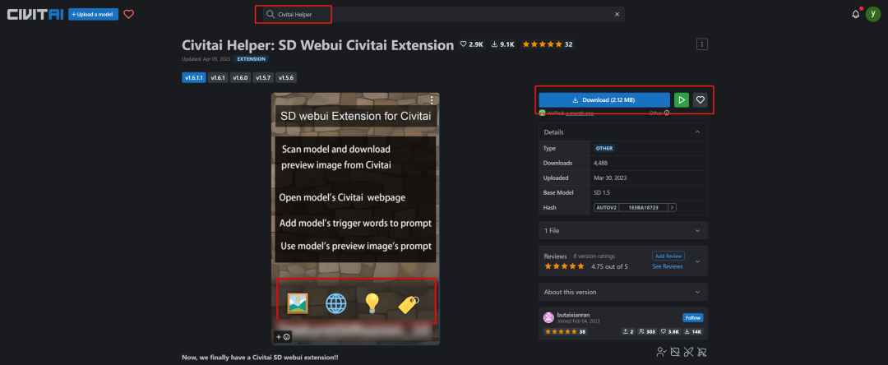
Task: Collapse the Details section
Action: tap(623, 132)
